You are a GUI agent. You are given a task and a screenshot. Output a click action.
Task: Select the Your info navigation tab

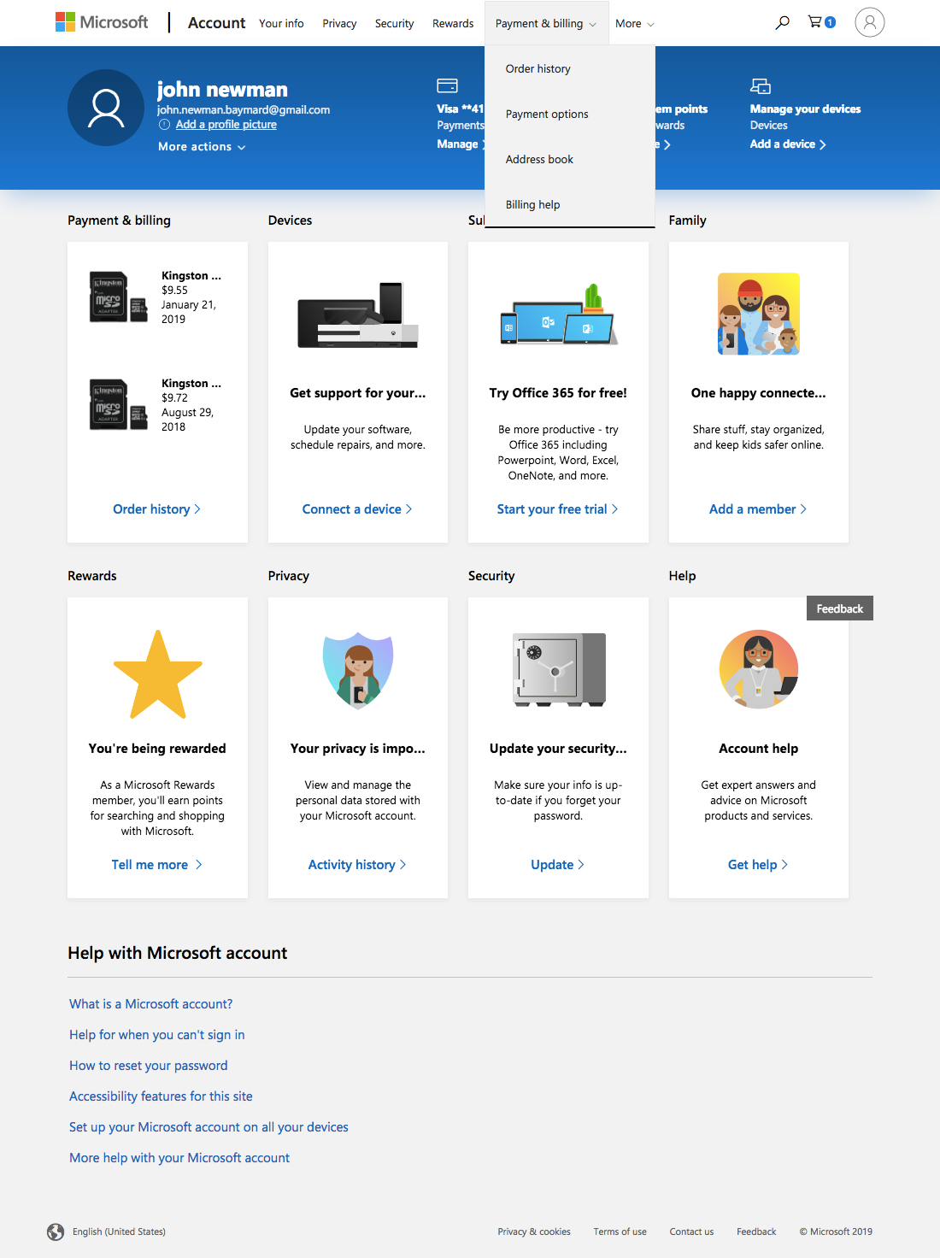tap(281, 23)
